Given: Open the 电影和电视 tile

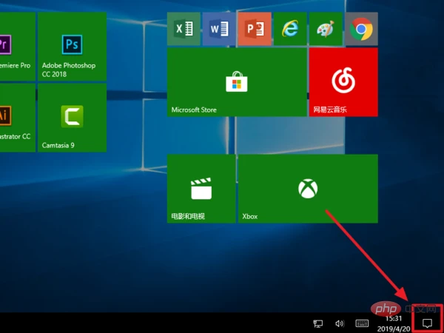Looking at the screenshot, I should (x=201, y=189).
